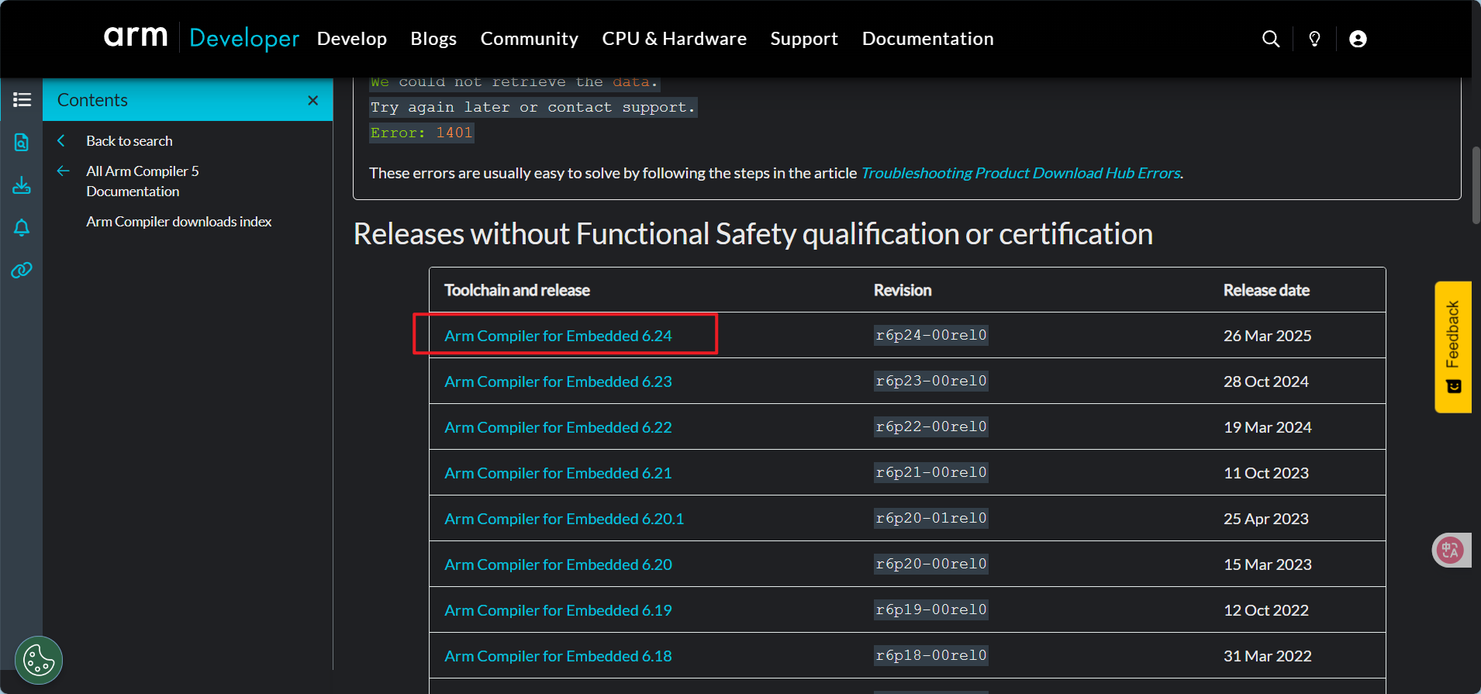The width and height of the screenshot is (1481, 694).
Task: Click release date 15 Mar 2023
Action: click(1268, 565)
